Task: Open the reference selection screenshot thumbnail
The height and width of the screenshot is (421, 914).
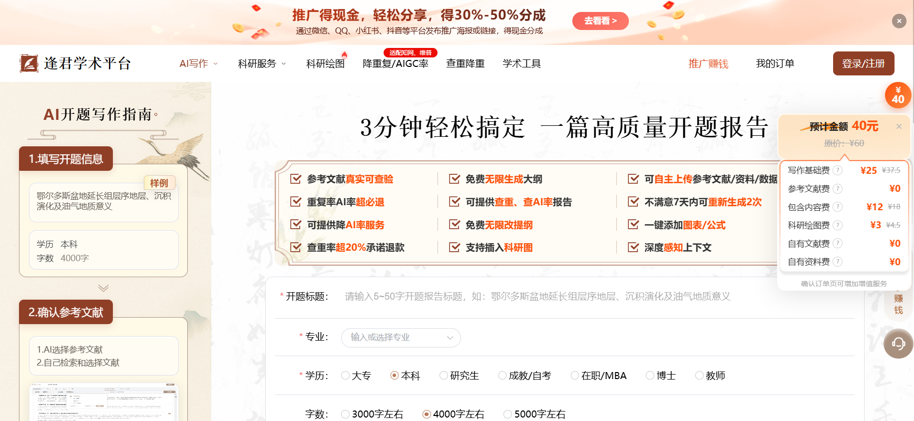Action: pyautogui.click(x=104, y=402)
